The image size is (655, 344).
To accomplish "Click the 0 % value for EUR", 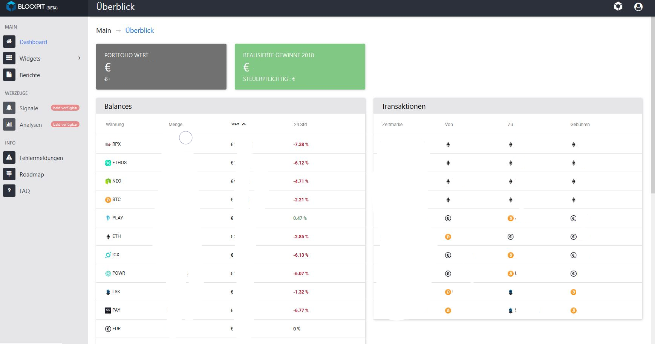I will tap(297, 329).
